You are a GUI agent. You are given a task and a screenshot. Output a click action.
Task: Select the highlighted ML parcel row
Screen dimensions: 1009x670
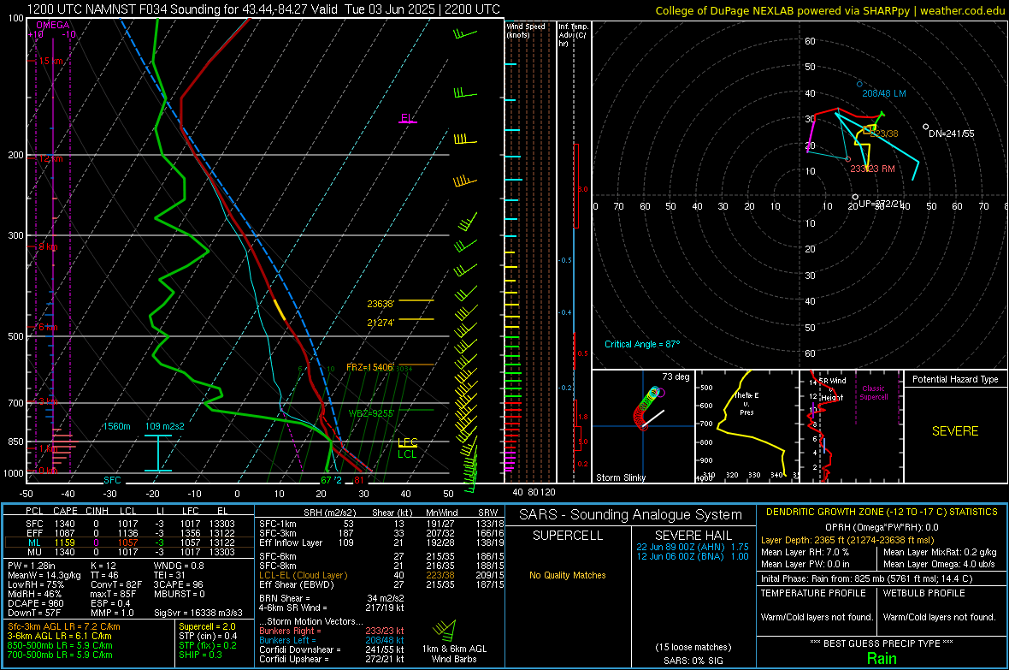[129, 543]
